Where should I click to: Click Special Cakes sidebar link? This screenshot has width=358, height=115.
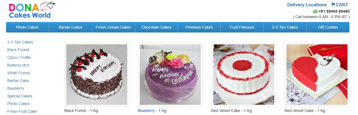click(20, 96)
